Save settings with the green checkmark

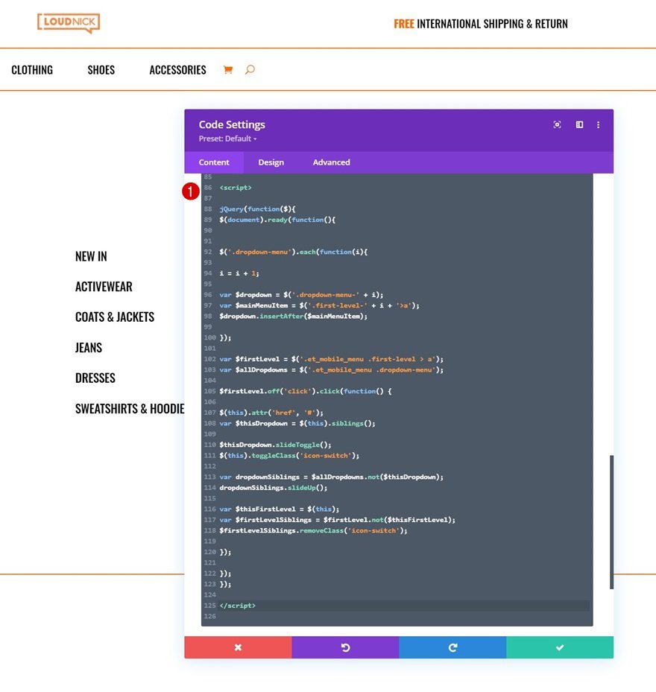coord(560,647)
